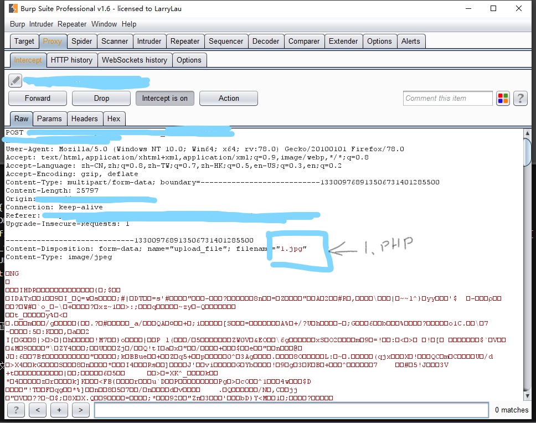Click the Comment this item field
Image resolution: width=536 pixels, height=423 pixels.
tap(447, 98)
